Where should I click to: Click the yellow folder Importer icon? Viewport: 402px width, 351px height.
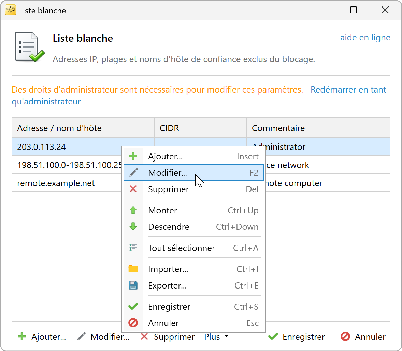point(133,269)
